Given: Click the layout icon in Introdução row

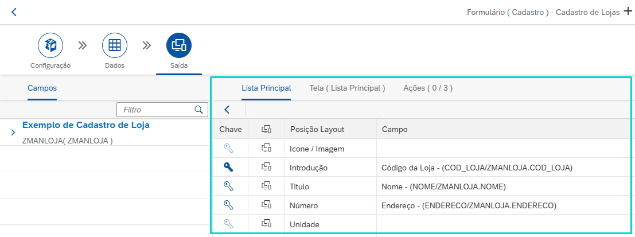Looking at the screenshot, I should point(266,168).
